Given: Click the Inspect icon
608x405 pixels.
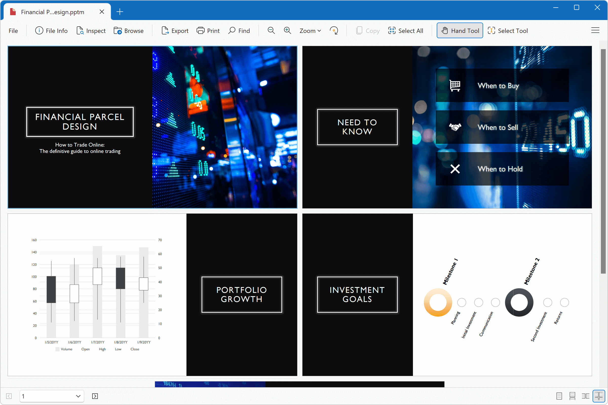Looking at the screenshot, I should (x=91, y=31).
